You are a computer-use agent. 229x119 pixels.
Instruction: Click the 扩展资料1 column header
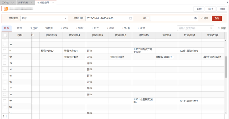[x=190, y=35]
